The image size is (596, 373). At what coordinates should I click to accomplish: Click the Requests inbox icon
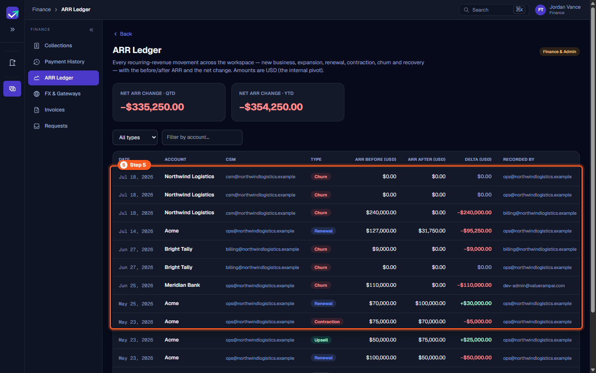pyautogui.click(x=36, y=126)
